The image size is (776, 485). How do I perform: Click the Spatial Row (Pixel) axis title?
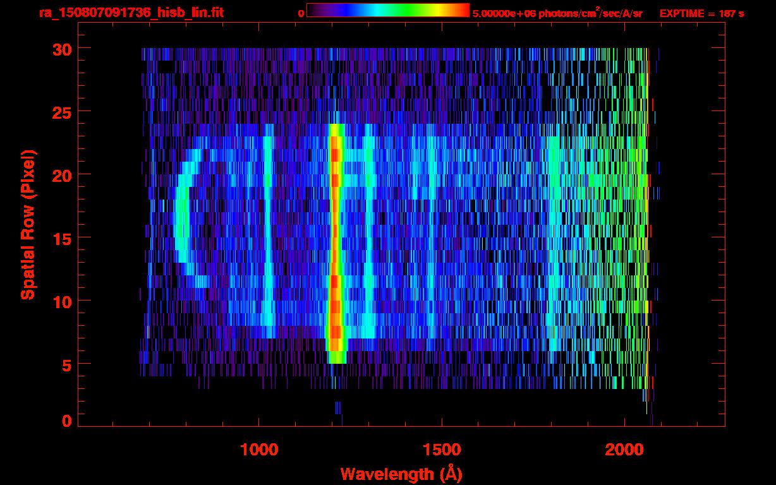[x=28, y=225]
